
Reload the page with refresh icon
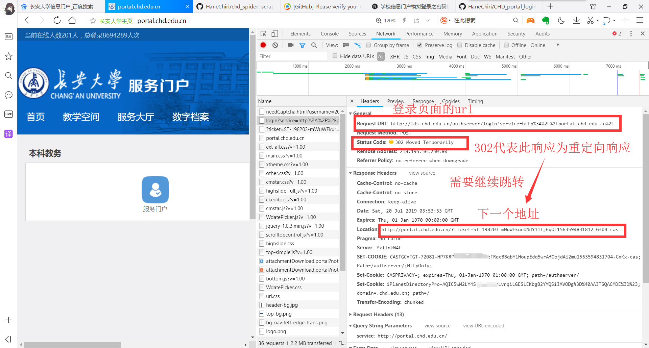[x=57, y=20]
